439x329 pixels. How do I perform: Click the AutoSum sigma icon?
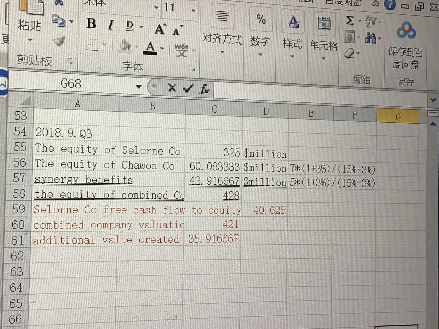[x=350, y=21]
